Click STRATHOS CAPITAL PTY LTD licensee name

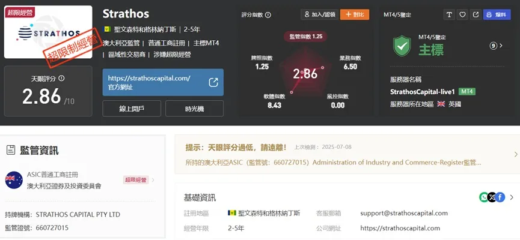(78, 215)
